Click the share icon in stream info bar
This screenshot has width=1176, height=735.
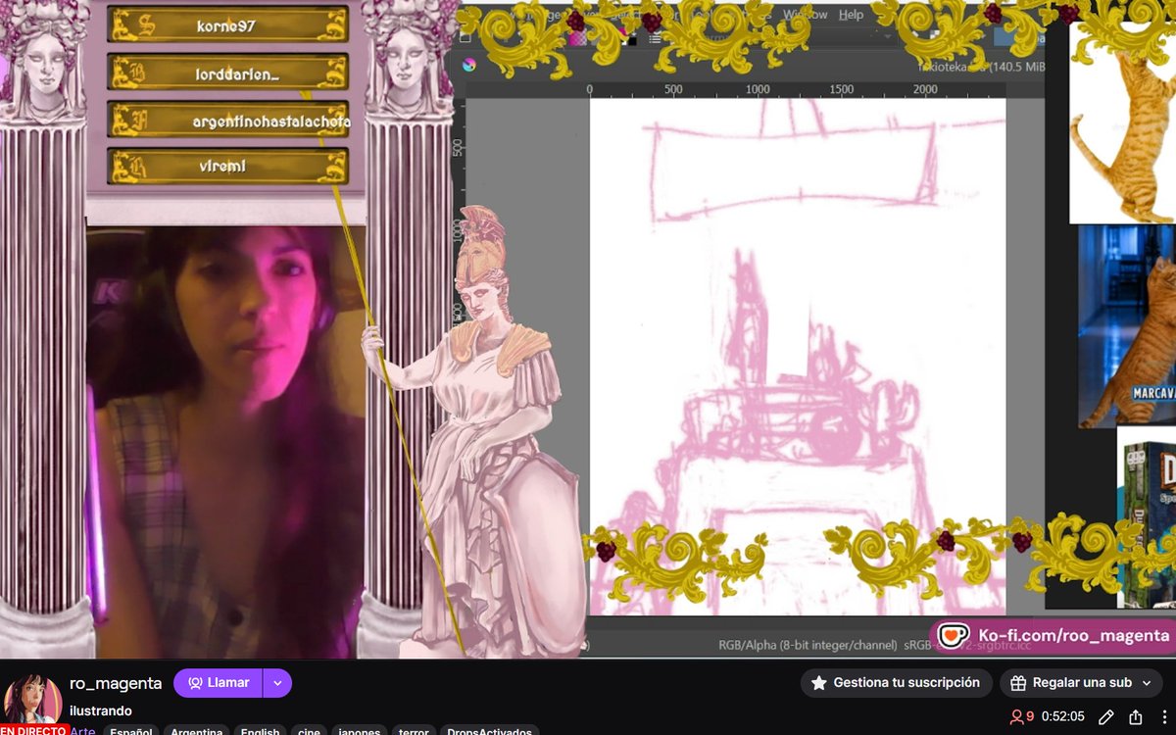point(1135,716)
